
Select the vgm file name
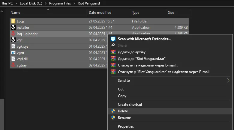(x=20, y=53)
